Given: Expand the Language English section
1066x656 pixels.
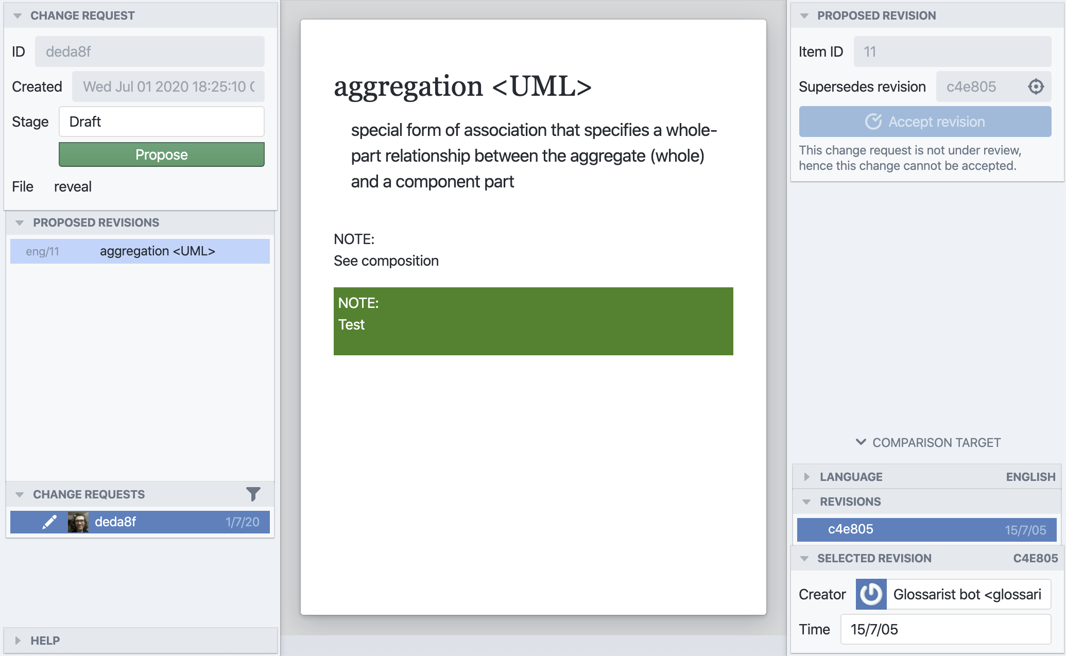Looking at the screenshot, I should point(807,477).
